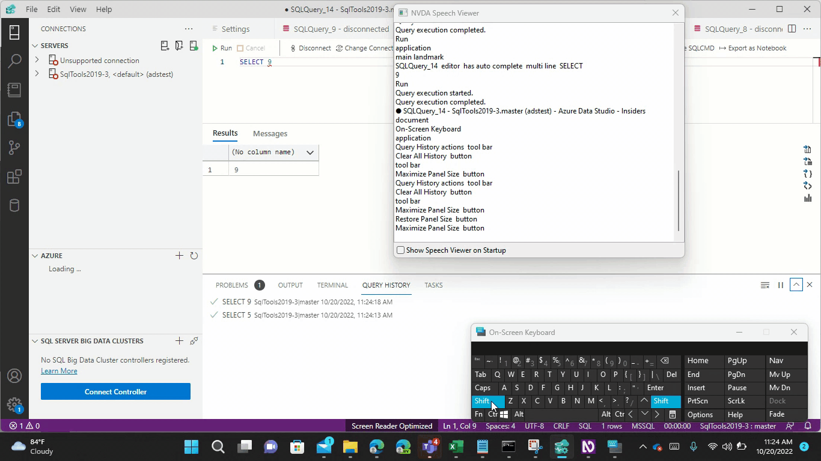Open the column header dropdown in results grid
Viewport: 821px width, 461px height.
[310, 152]
